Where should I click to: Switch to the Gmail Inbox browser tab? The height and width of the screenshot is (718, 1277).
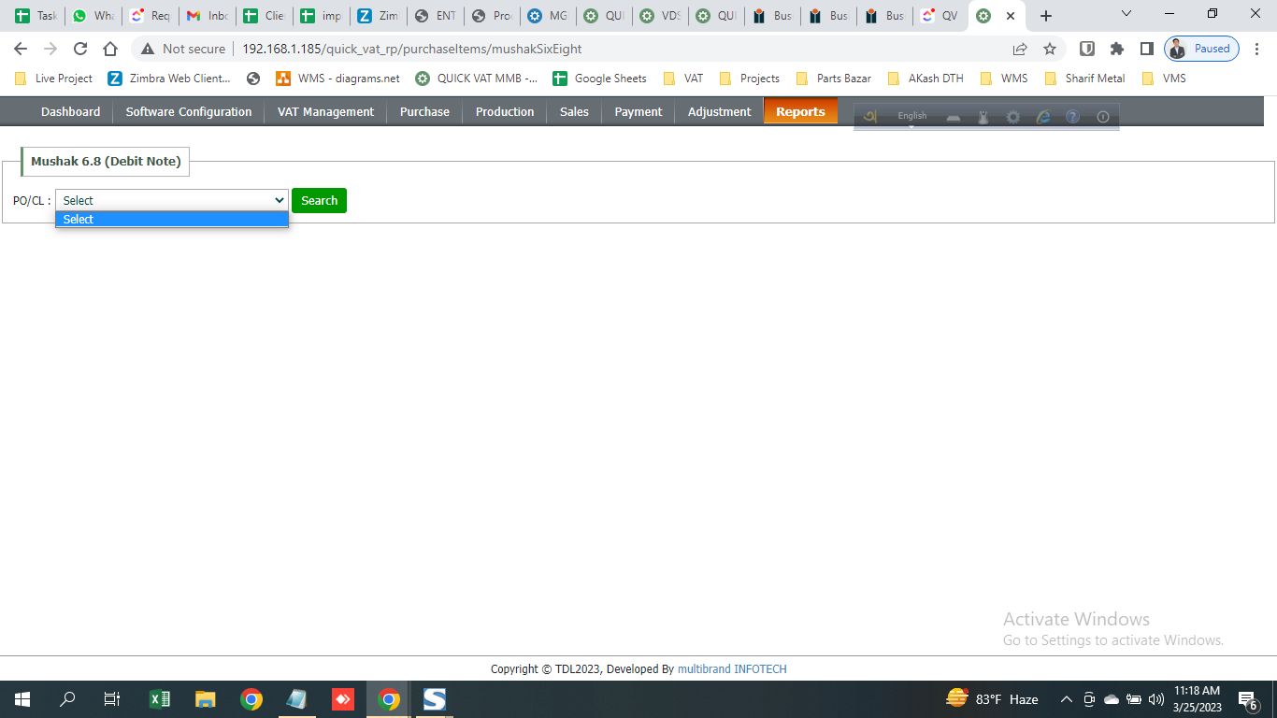(207, 16)
